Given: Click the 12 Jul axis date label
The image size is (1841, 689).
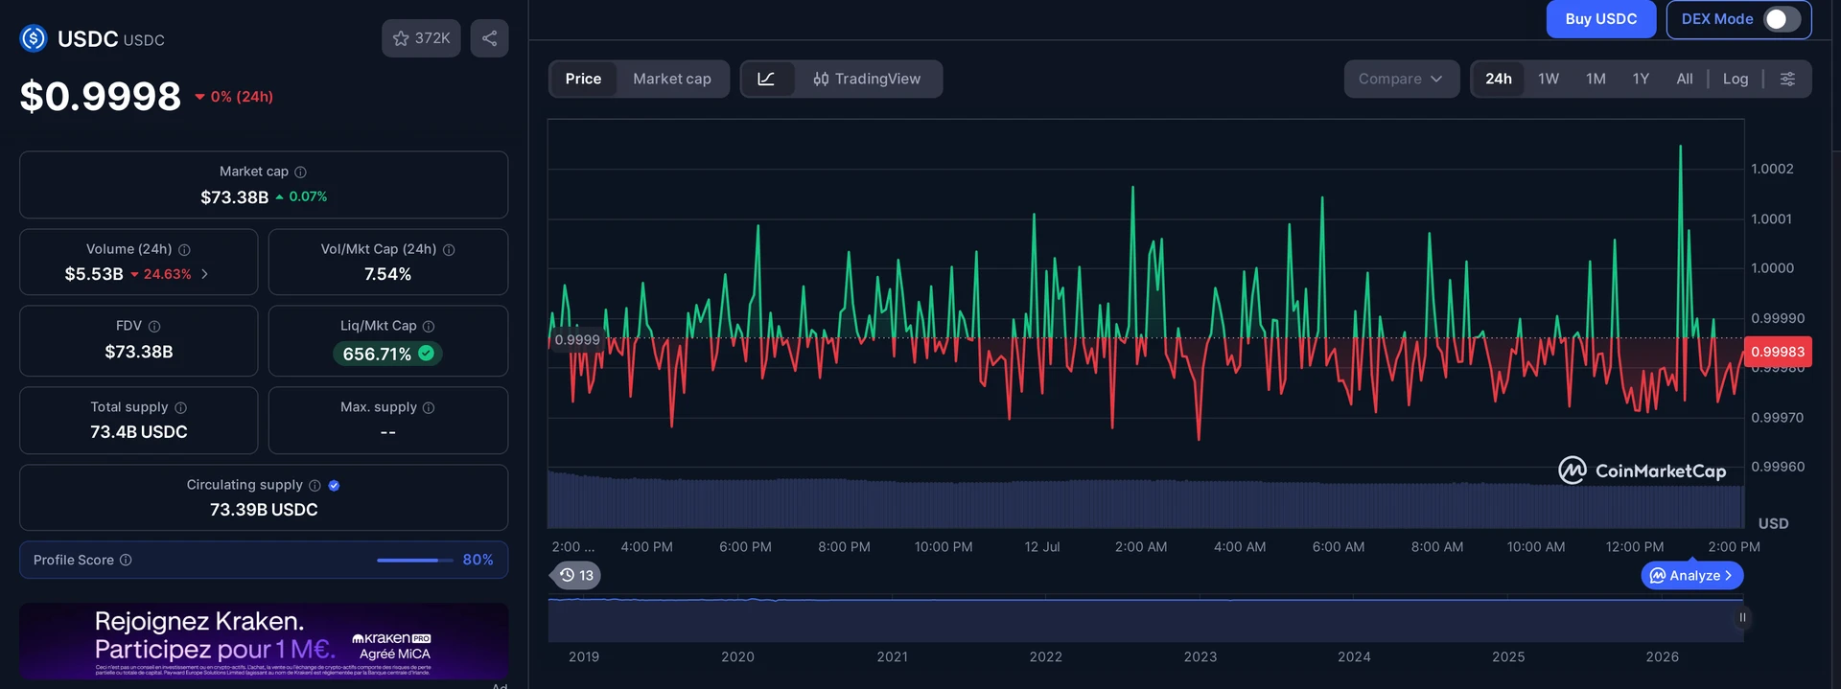Looking at the screenshot, I should (x=1041, y=546).
